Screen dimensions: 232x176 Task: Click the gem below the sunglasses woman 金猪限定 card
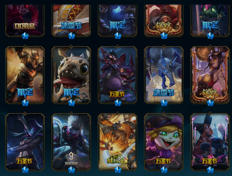[x=210, y=103]
